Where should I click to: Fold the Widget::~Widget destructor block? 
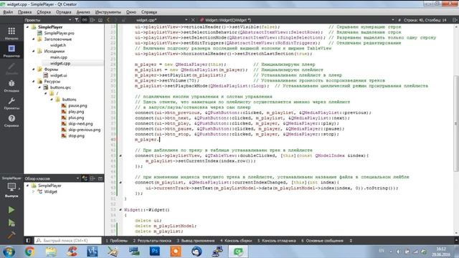pyautogui.click(x=120, y=210)
